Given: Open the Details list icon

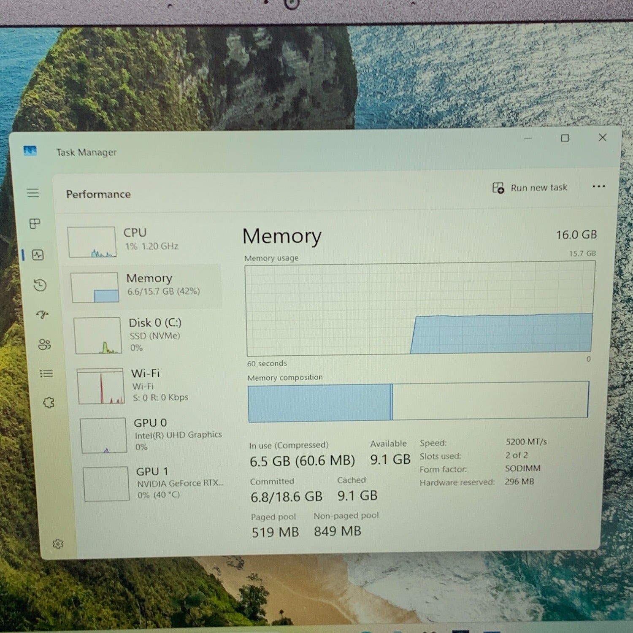Looking at the screenshot, I should tap(46, 373).
